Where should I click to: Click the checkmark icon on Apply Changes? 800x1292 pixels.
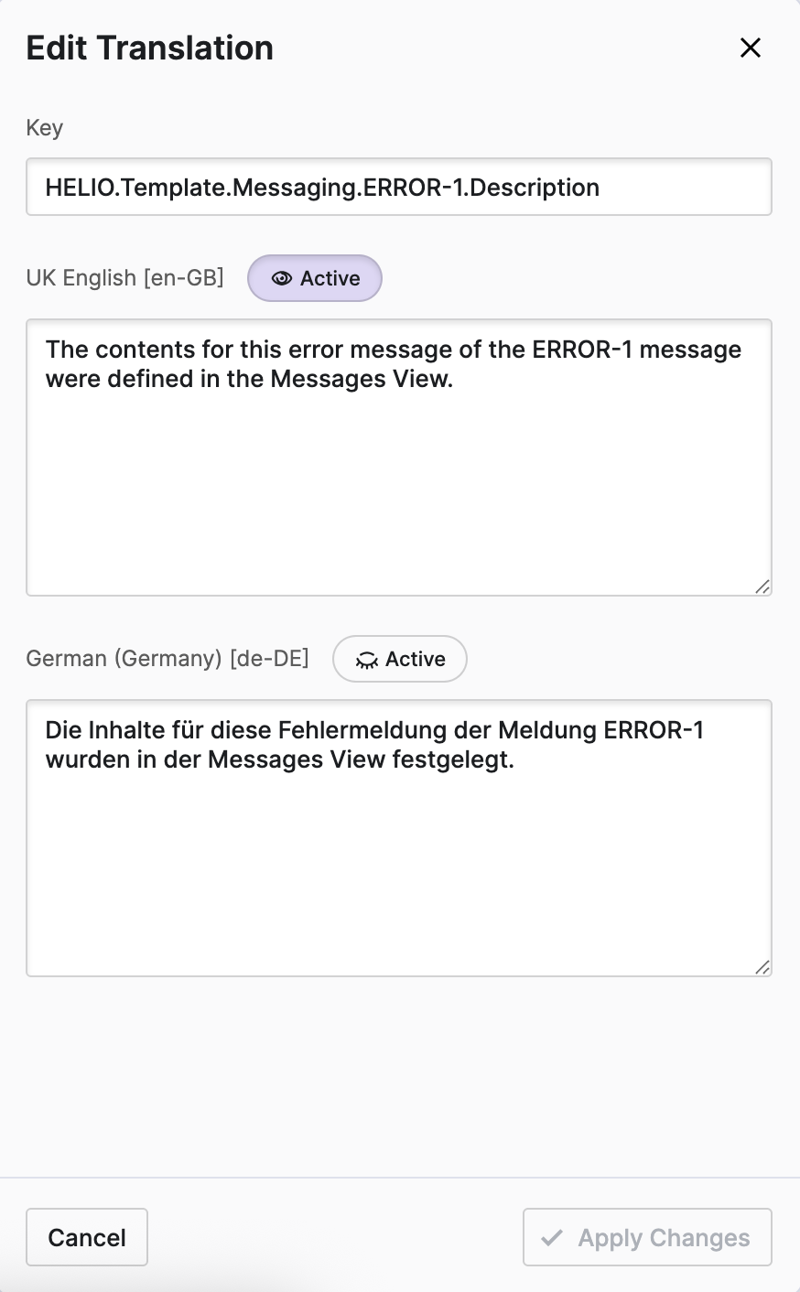click(x=552, y=1238)
